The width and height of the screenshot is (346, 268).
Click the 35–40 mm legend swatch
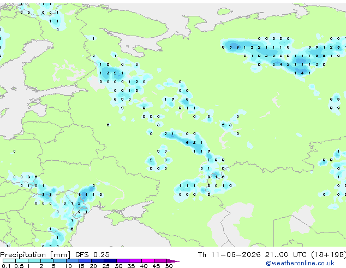click(135, 261)
